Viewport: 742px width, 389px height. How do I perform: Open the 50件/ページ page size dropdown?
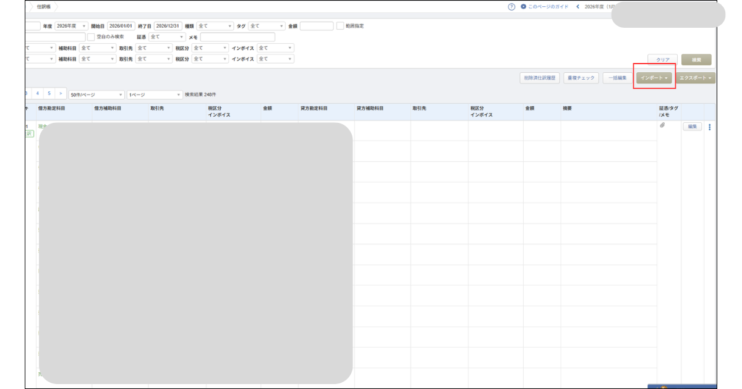[96, 94]
